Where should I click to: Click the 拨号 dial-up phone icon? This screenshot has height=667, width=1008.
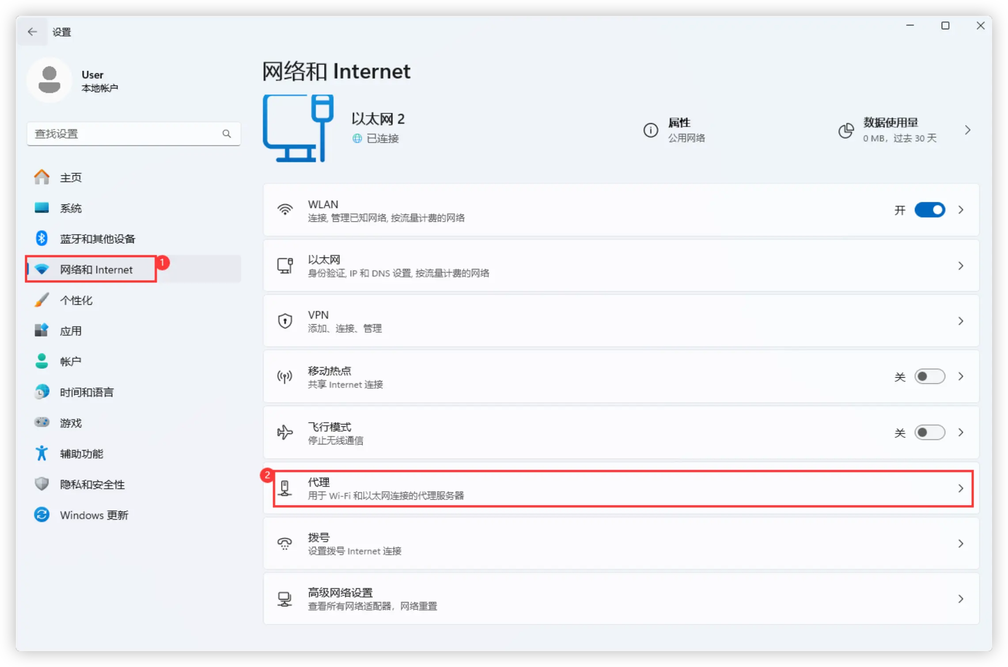tap(285, 543)
